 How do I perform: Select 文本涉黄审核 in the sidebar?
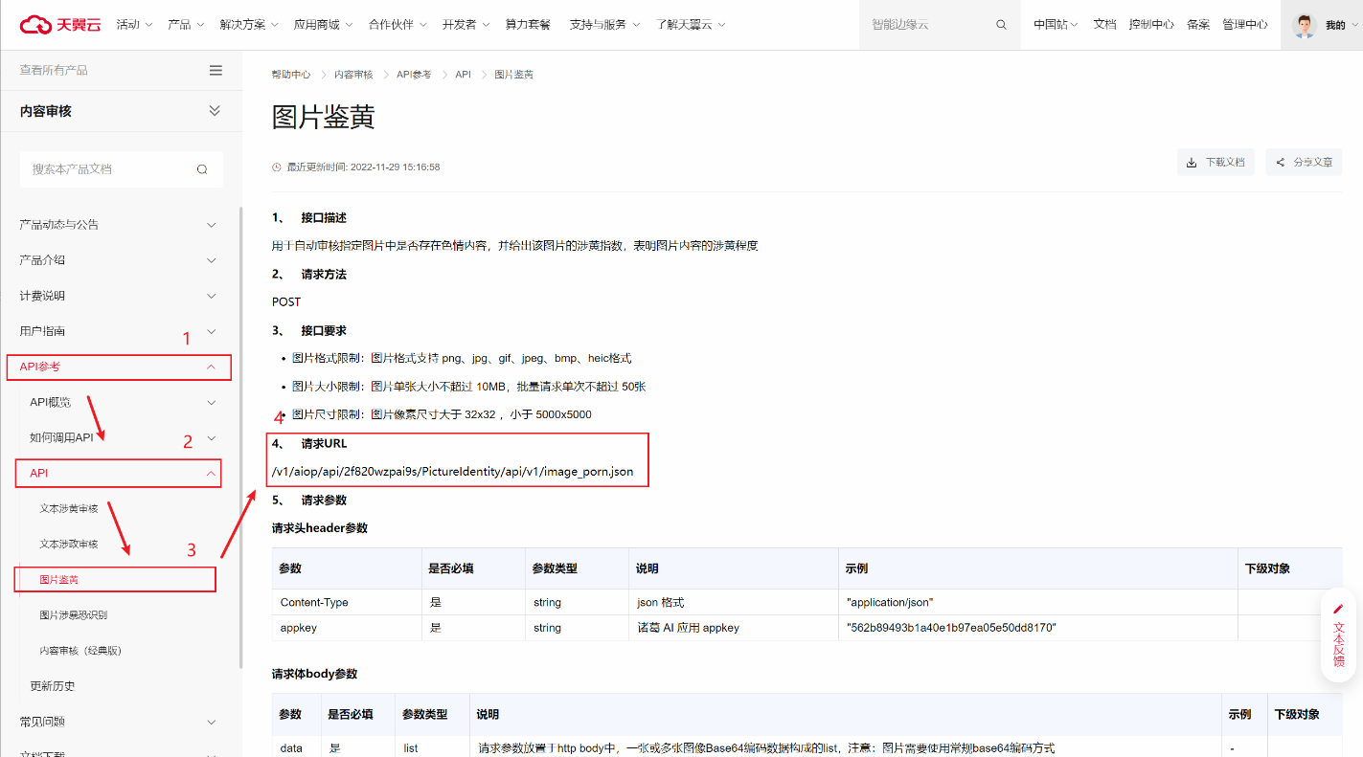coord(69,508)
